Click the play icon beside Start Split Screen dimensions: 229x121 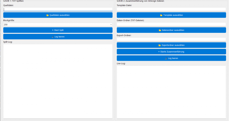pyautogui.click(x=53, y=30)
